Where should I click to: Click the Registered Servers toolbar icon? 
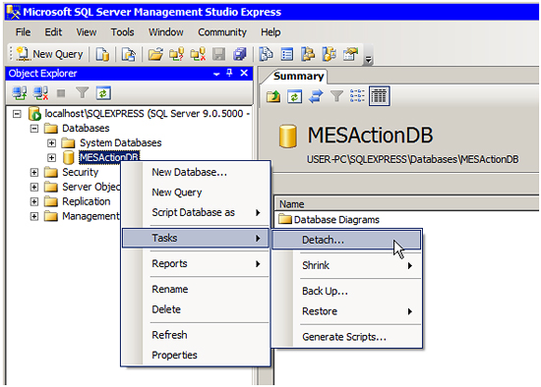click(266, 54)
